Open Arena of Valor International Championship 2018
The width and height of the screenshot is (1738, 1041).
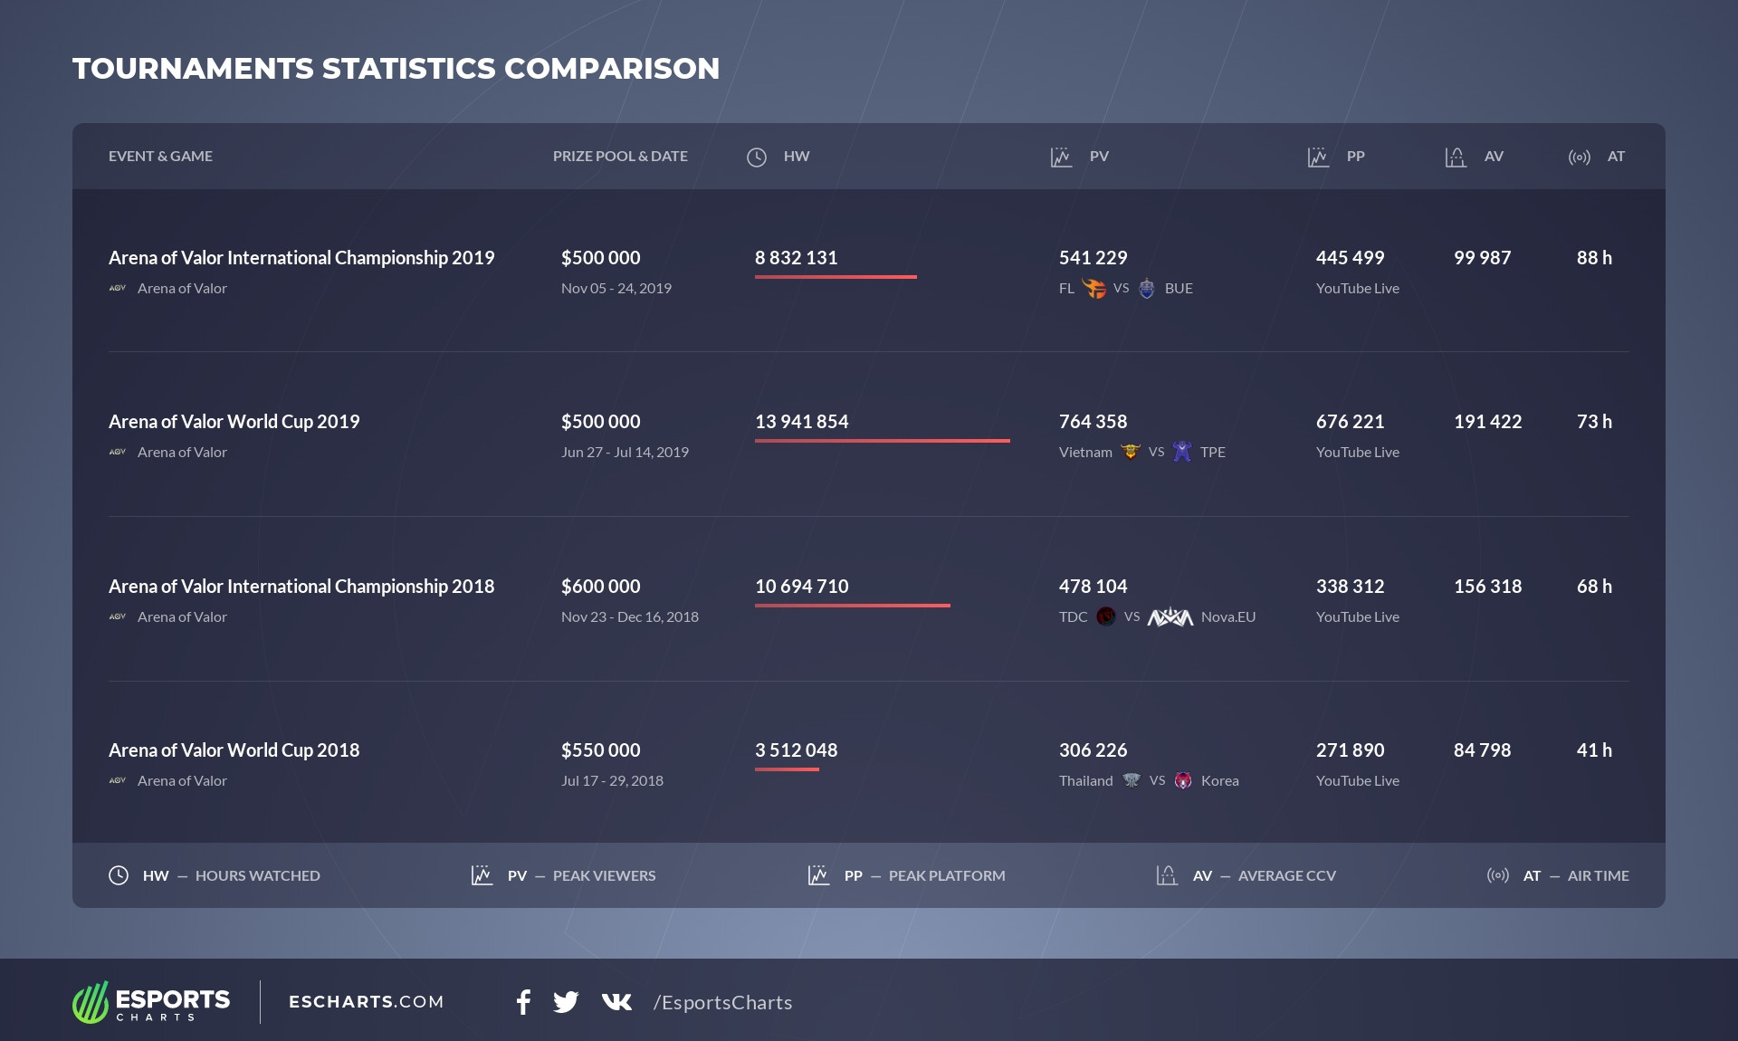pos(301,587)
